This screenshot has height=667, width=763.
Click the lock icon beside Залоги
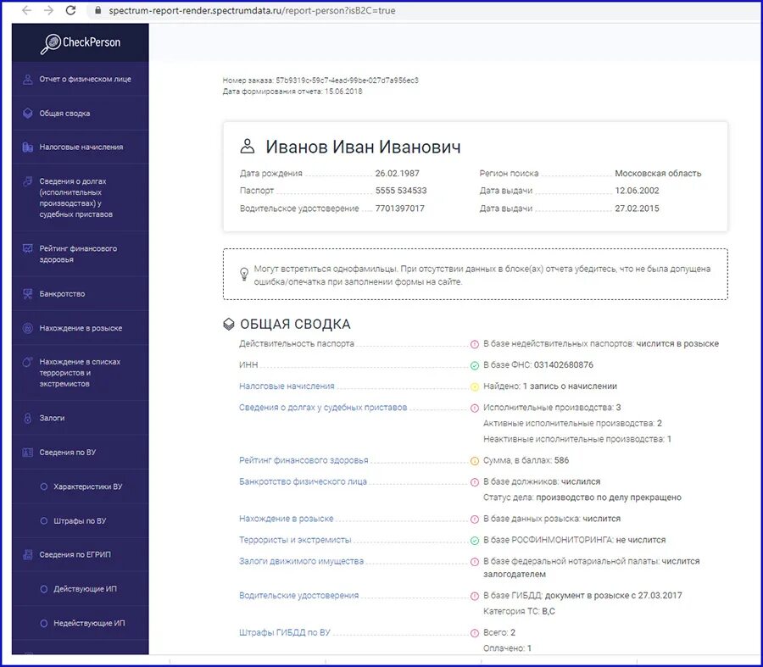(28, 418)
